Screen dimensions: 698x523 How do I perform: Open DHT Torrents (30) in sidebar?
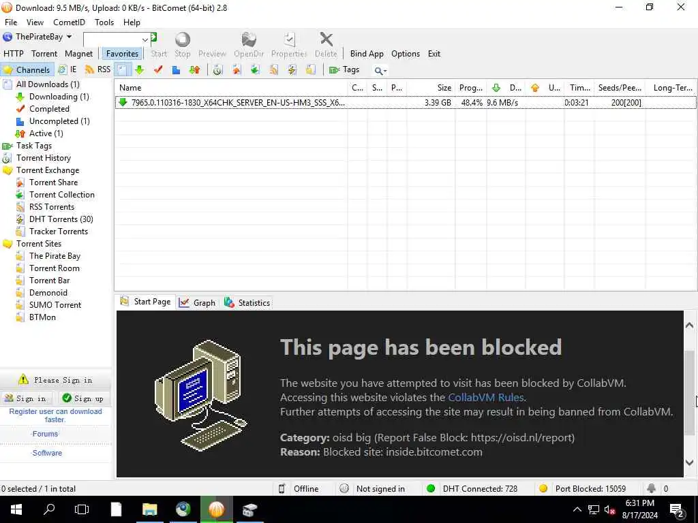61,219
